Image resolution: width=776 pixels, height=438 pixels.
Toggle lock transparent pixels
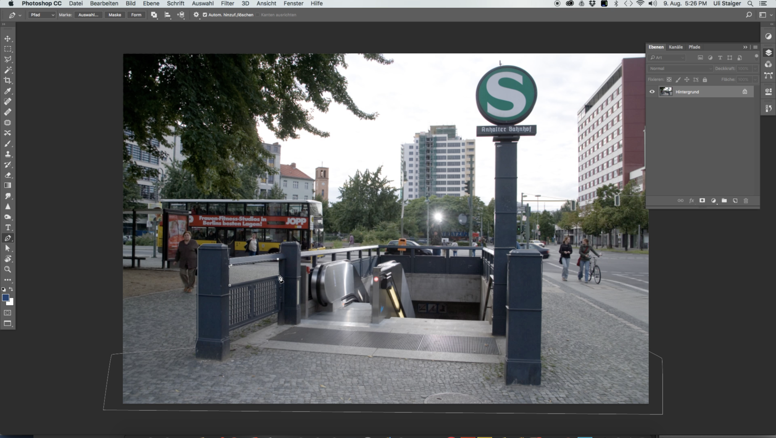pyautogui.click(x=669, y=80)
